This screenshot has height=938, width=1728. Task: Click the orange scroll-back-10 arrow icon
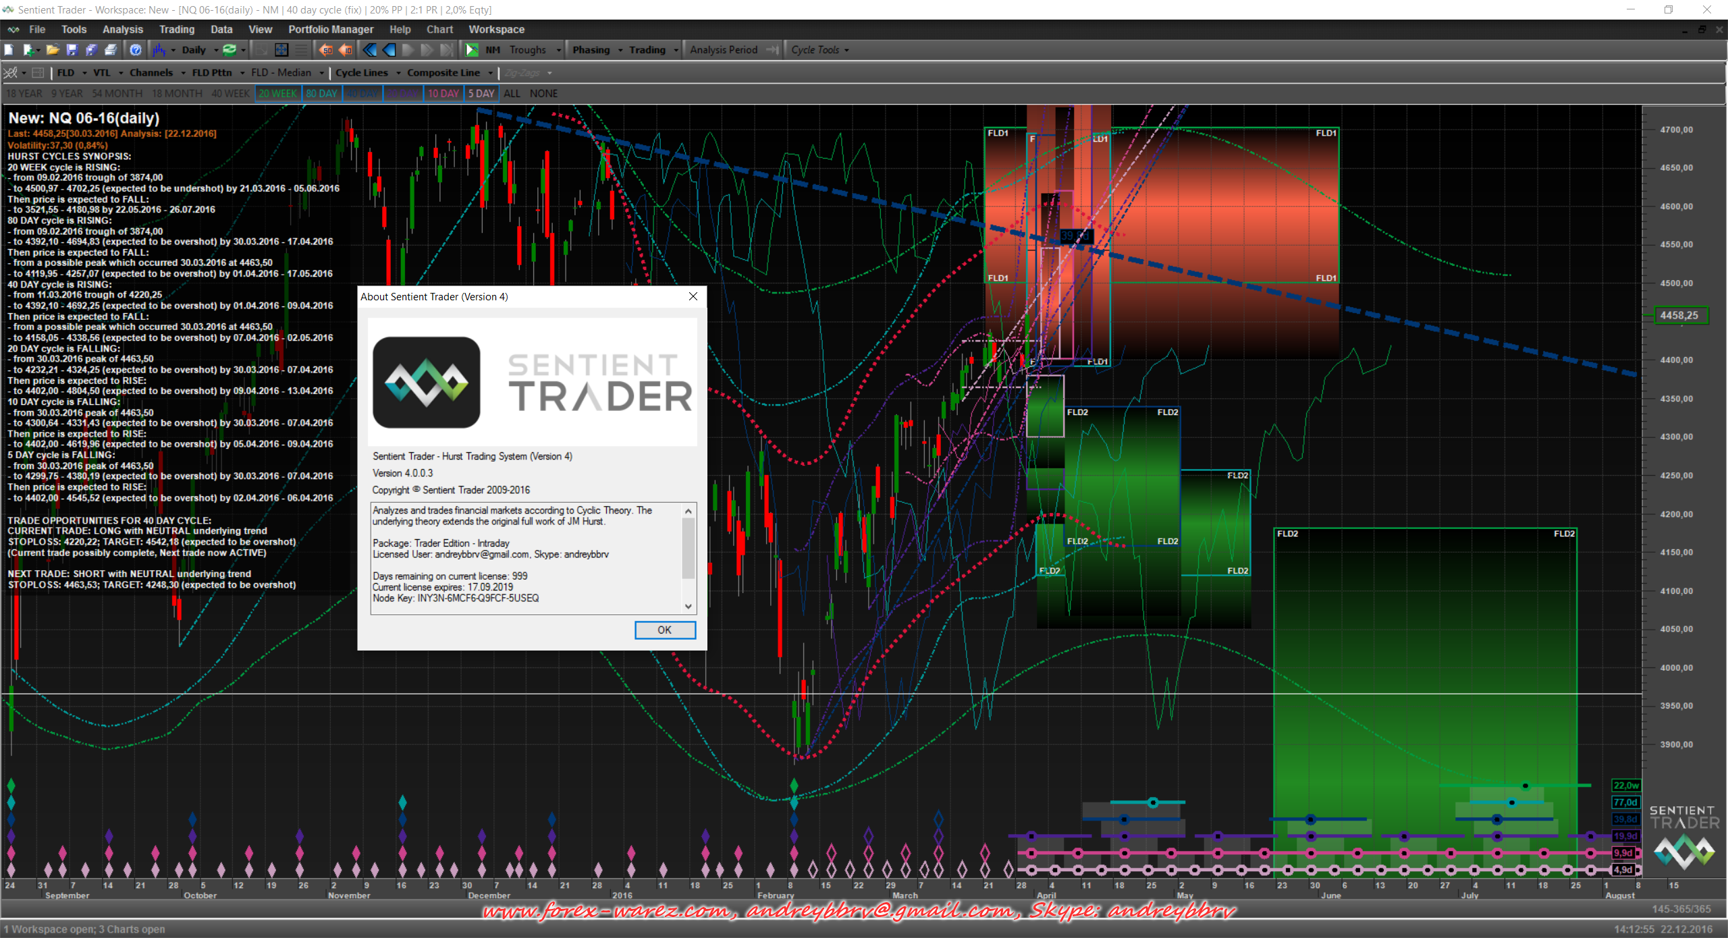[x=346, y=50]
